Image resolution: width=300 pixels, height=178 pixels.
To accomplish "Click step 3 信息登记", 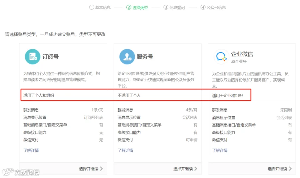I will pos(174,7).
